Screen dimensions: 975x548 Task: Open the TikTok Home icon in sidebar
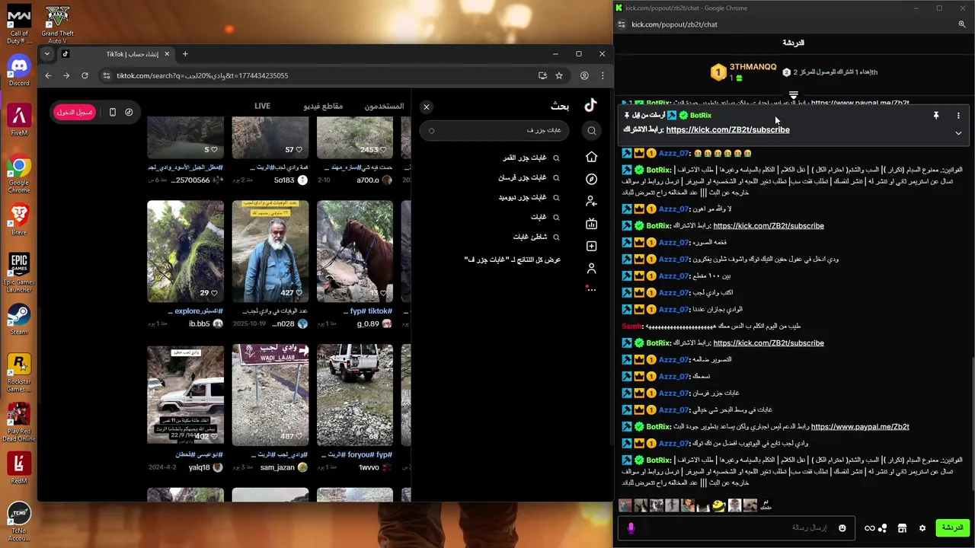coord(591,157)
